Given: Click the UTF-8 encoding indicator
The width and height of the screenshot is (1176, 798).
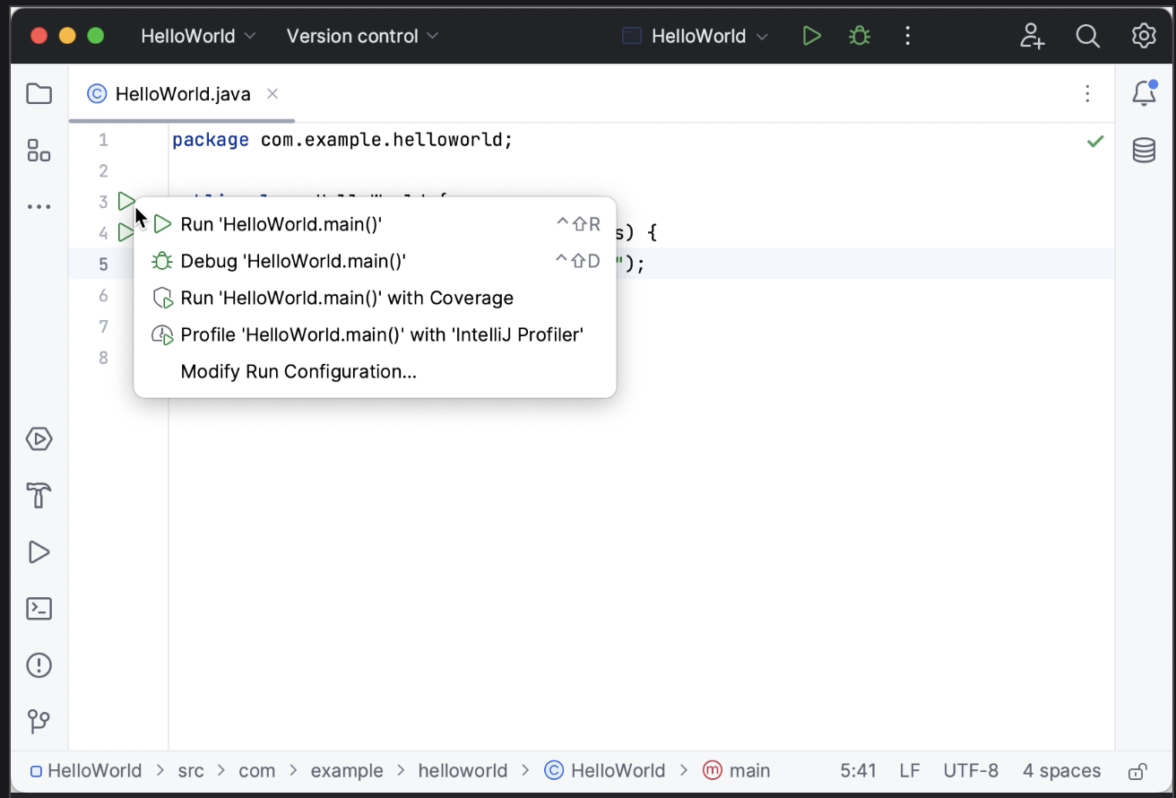Looking at the screenshot, I should (x=971, y=771).
